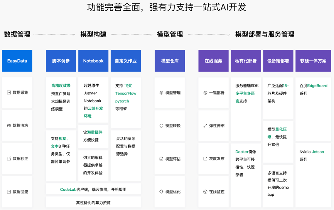Click the 在线监控 target icon
Viewport: 334px width, 210px height.
(205, 192)
